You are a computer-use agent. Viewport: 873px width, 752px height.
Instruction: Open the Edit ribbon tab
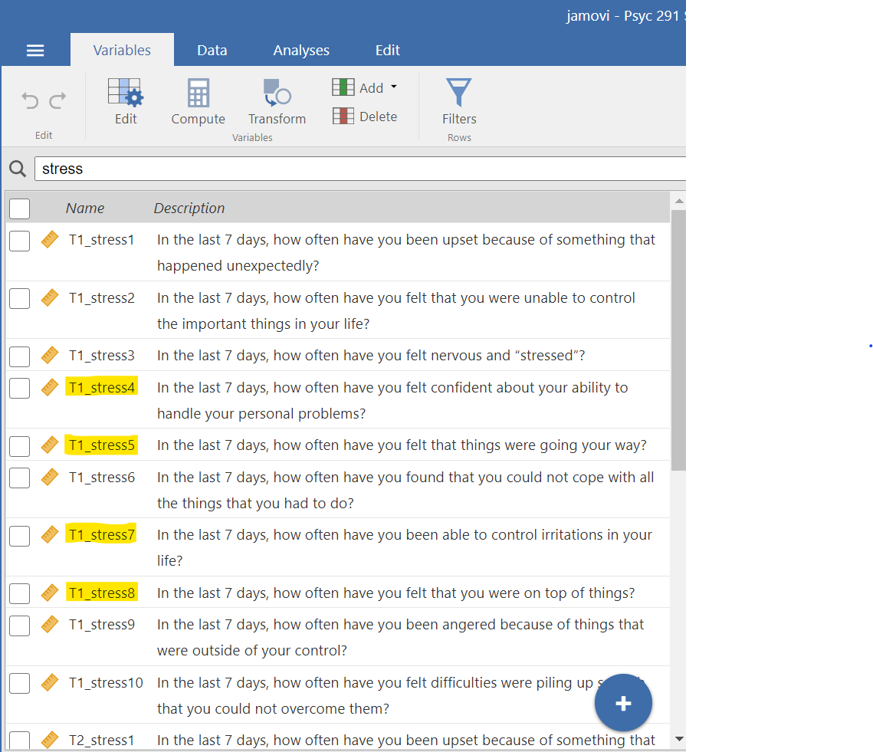pyautogui.click(x=388, y=50)
